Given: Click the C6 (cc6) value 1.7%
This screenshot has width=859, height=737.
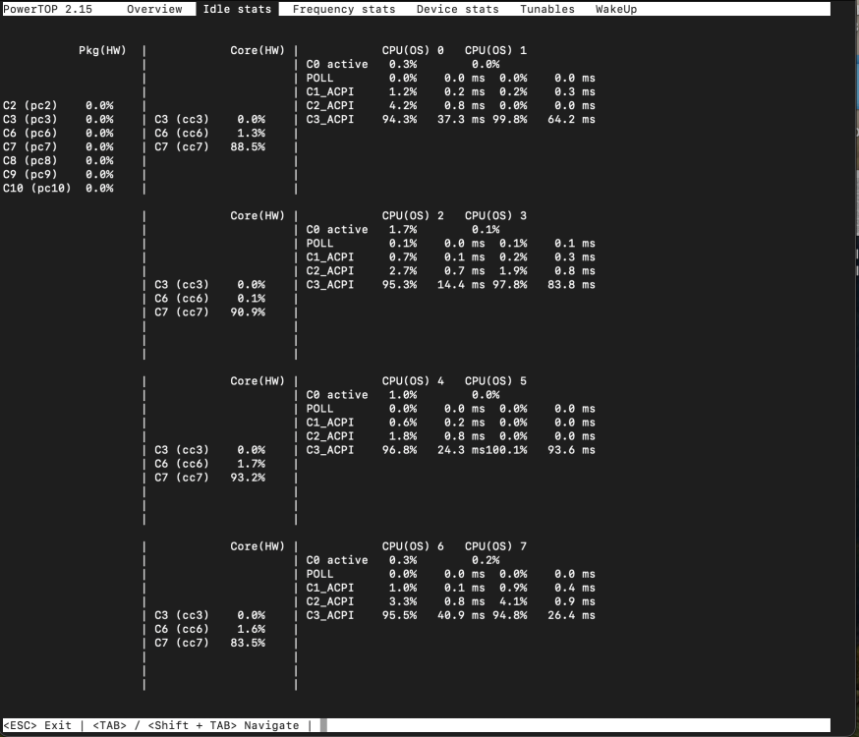Looking at the screenshot, I should point(251,464).
